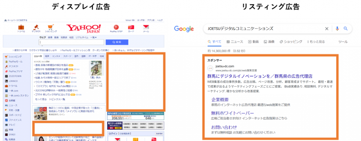This screenshot has height=141, width=361.
Task: Open the トラベル suitcase icon beside Yahoo logo
Action: (21, 27)
